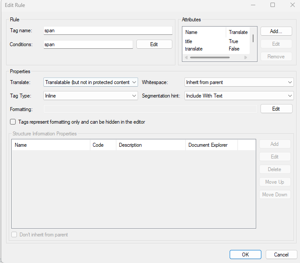Click Code column header
This screenshot has width=300, height=263.
(x=103, y=145)
